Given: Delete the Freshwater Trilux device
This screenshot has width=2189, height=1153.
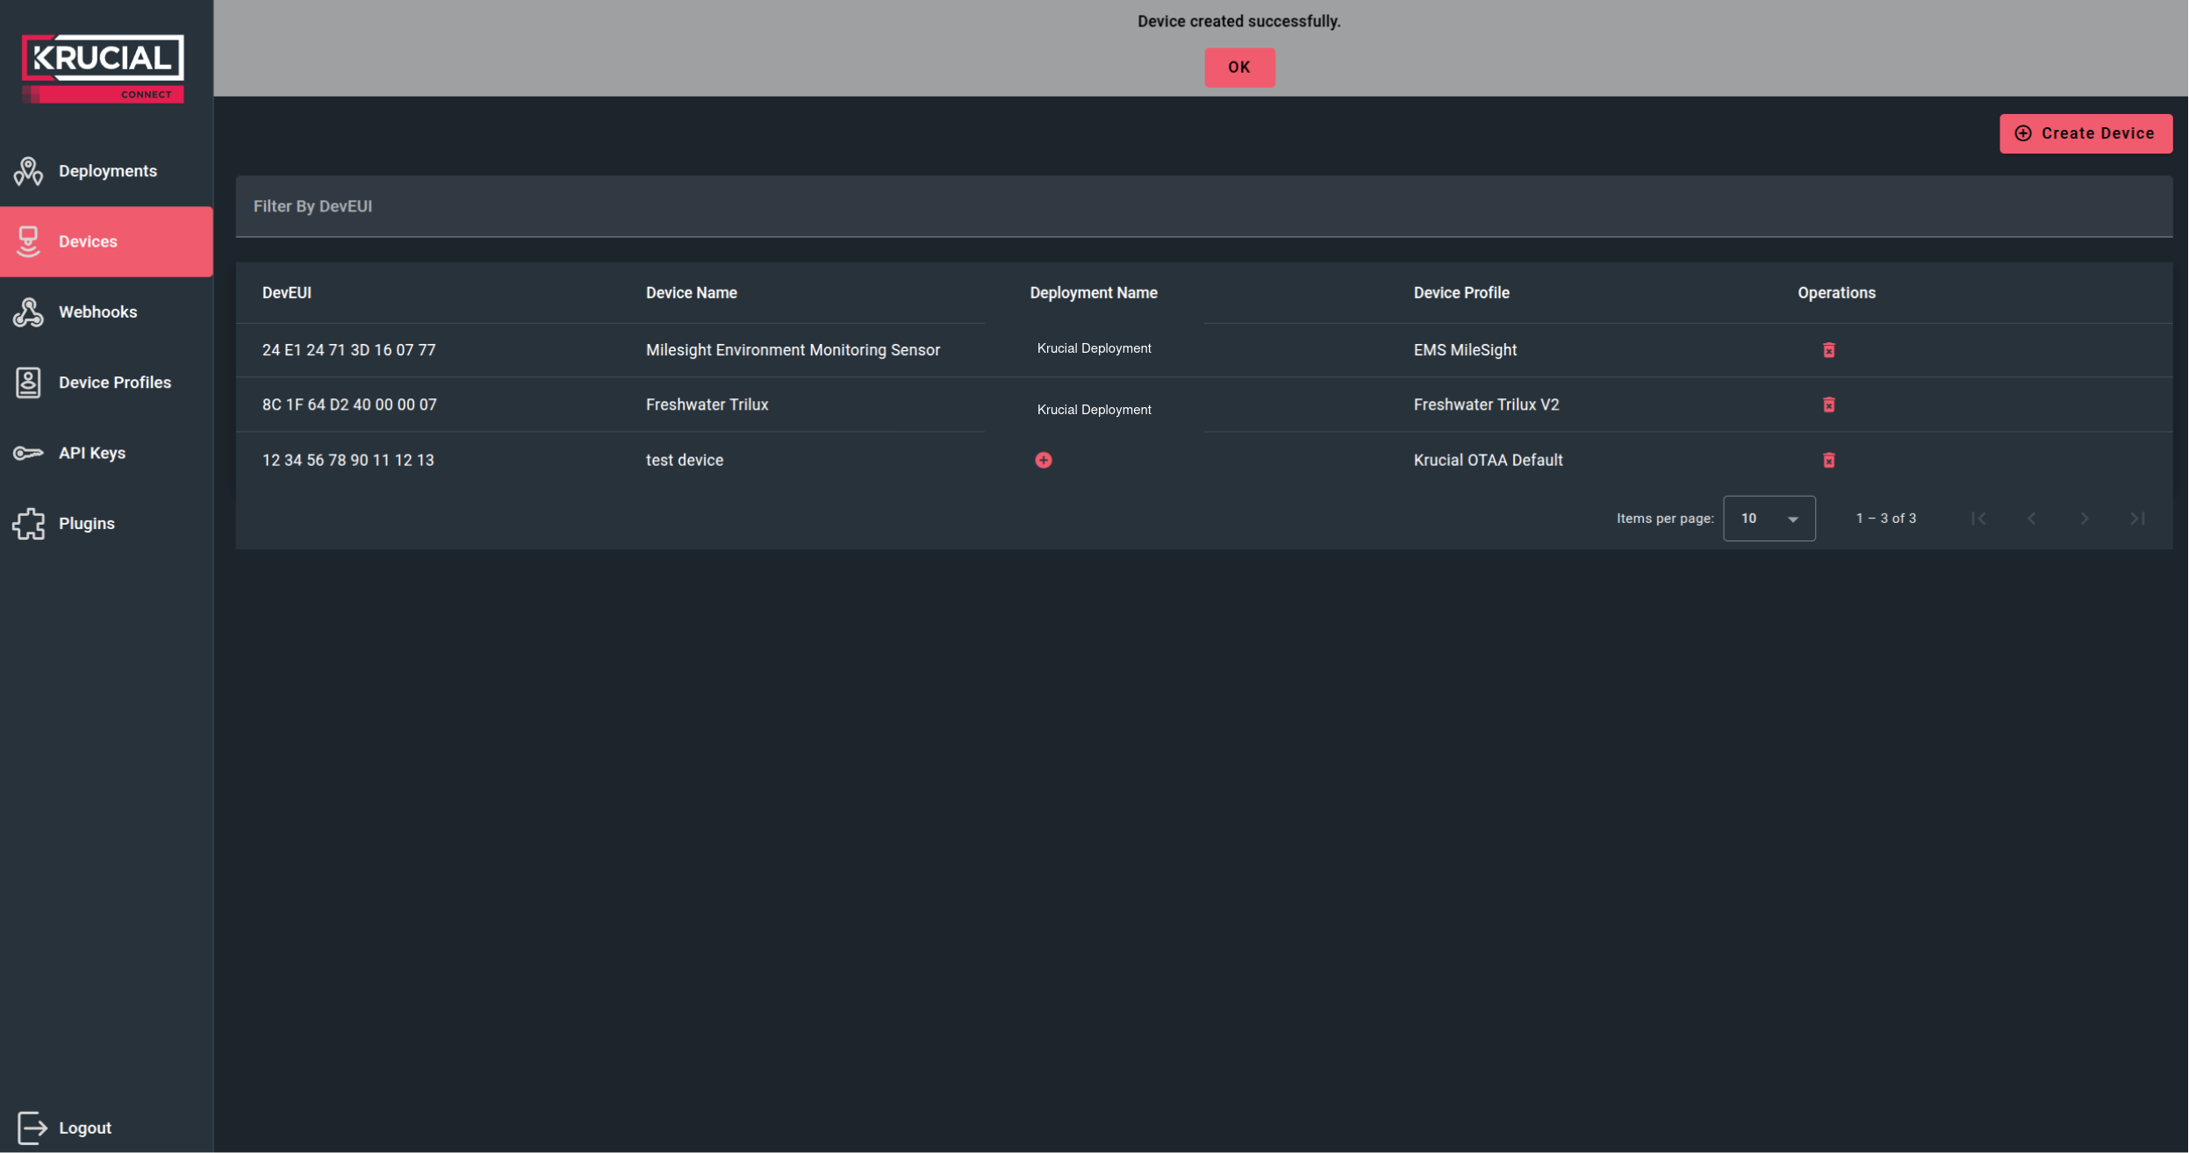Looking at the screenshot, I should point(1829,405).
